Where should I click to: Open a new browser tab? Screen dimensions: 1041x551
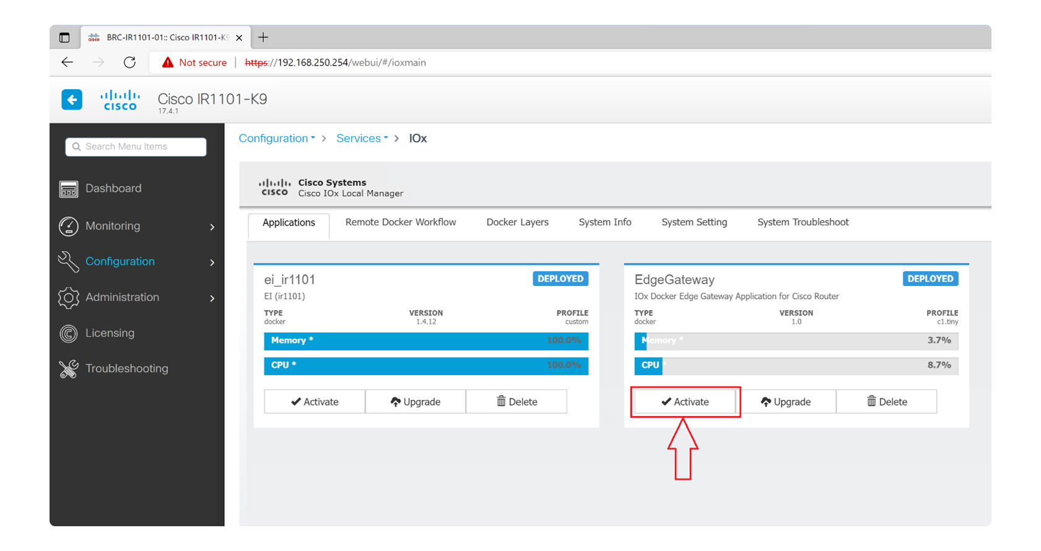pyautogui.click(x=263, y=38)
